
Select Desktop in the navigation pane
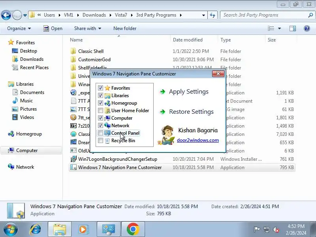click(28, 51)
